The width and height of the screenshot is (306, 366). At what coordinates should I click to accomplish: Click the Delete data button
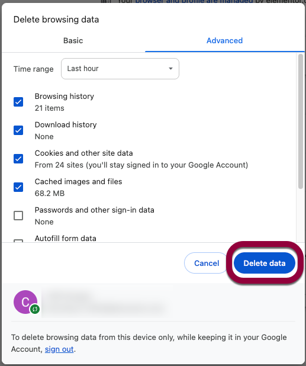pos(265,263)
